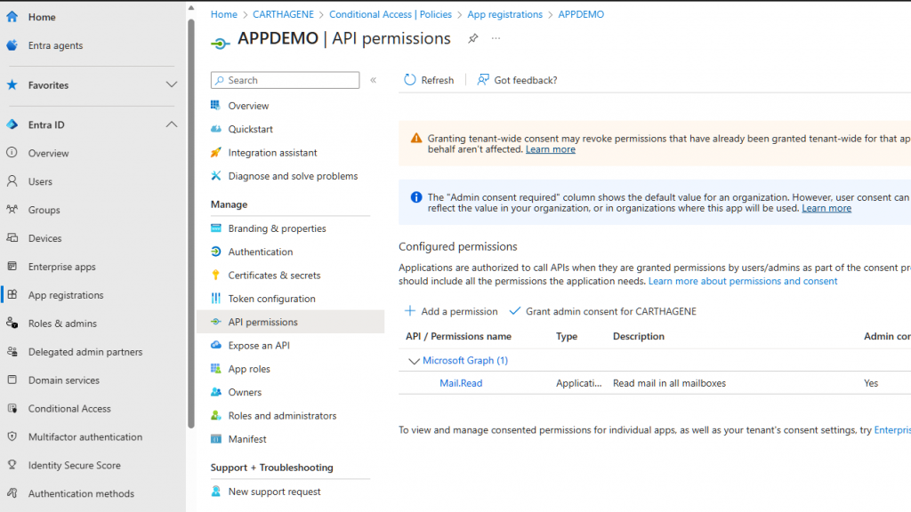Click the Refresh icon above the permissions list
911x512 pixels.
[408, 79]
